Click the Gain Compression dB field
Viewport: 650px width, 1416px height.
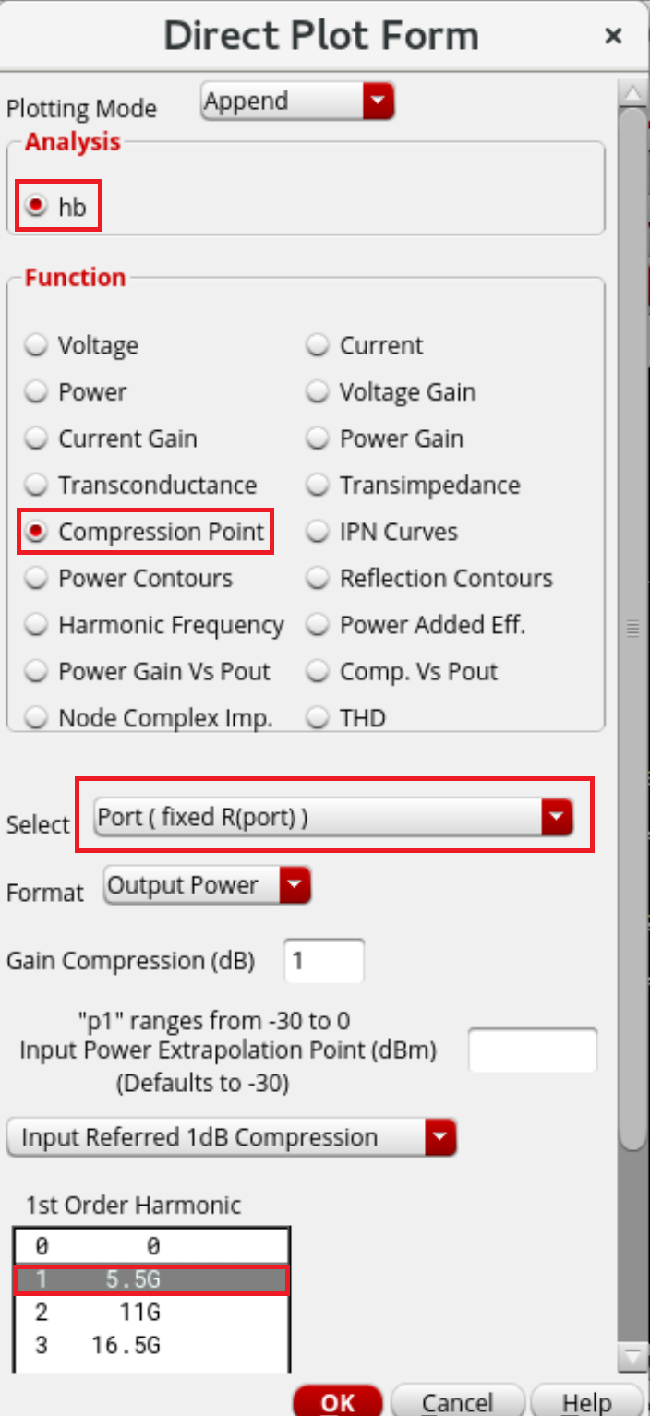(x=323, y=961)
